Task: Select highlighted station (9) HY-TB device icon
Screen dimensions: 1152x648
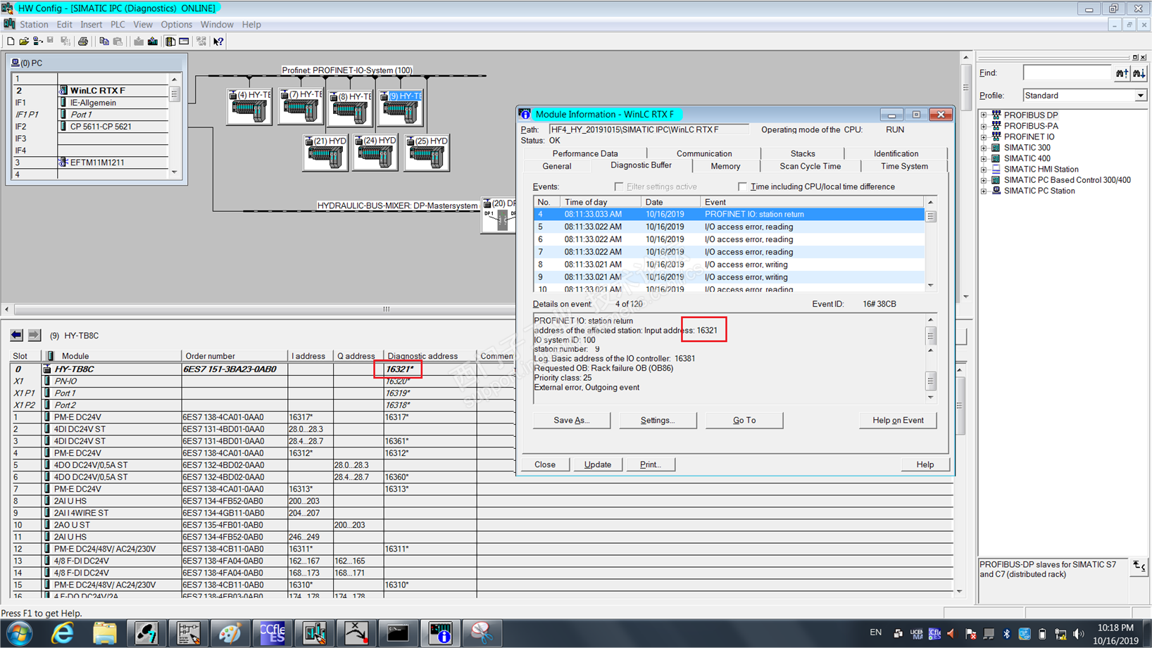Action: coord(401,108)
